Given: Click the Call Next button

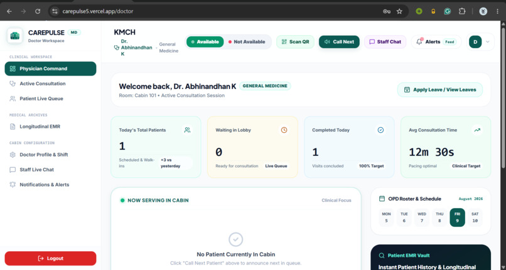Looking at the screenshot, I should 339,42.
